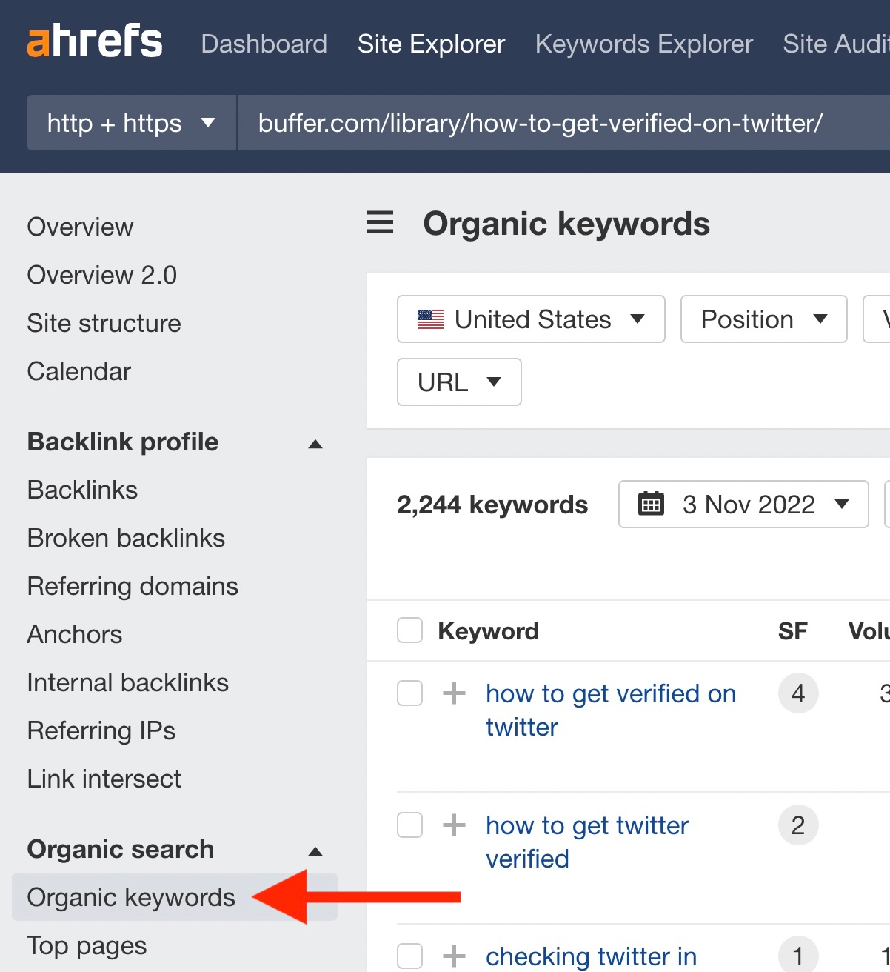Open Site Audit in the top navigation

(836, 44)
